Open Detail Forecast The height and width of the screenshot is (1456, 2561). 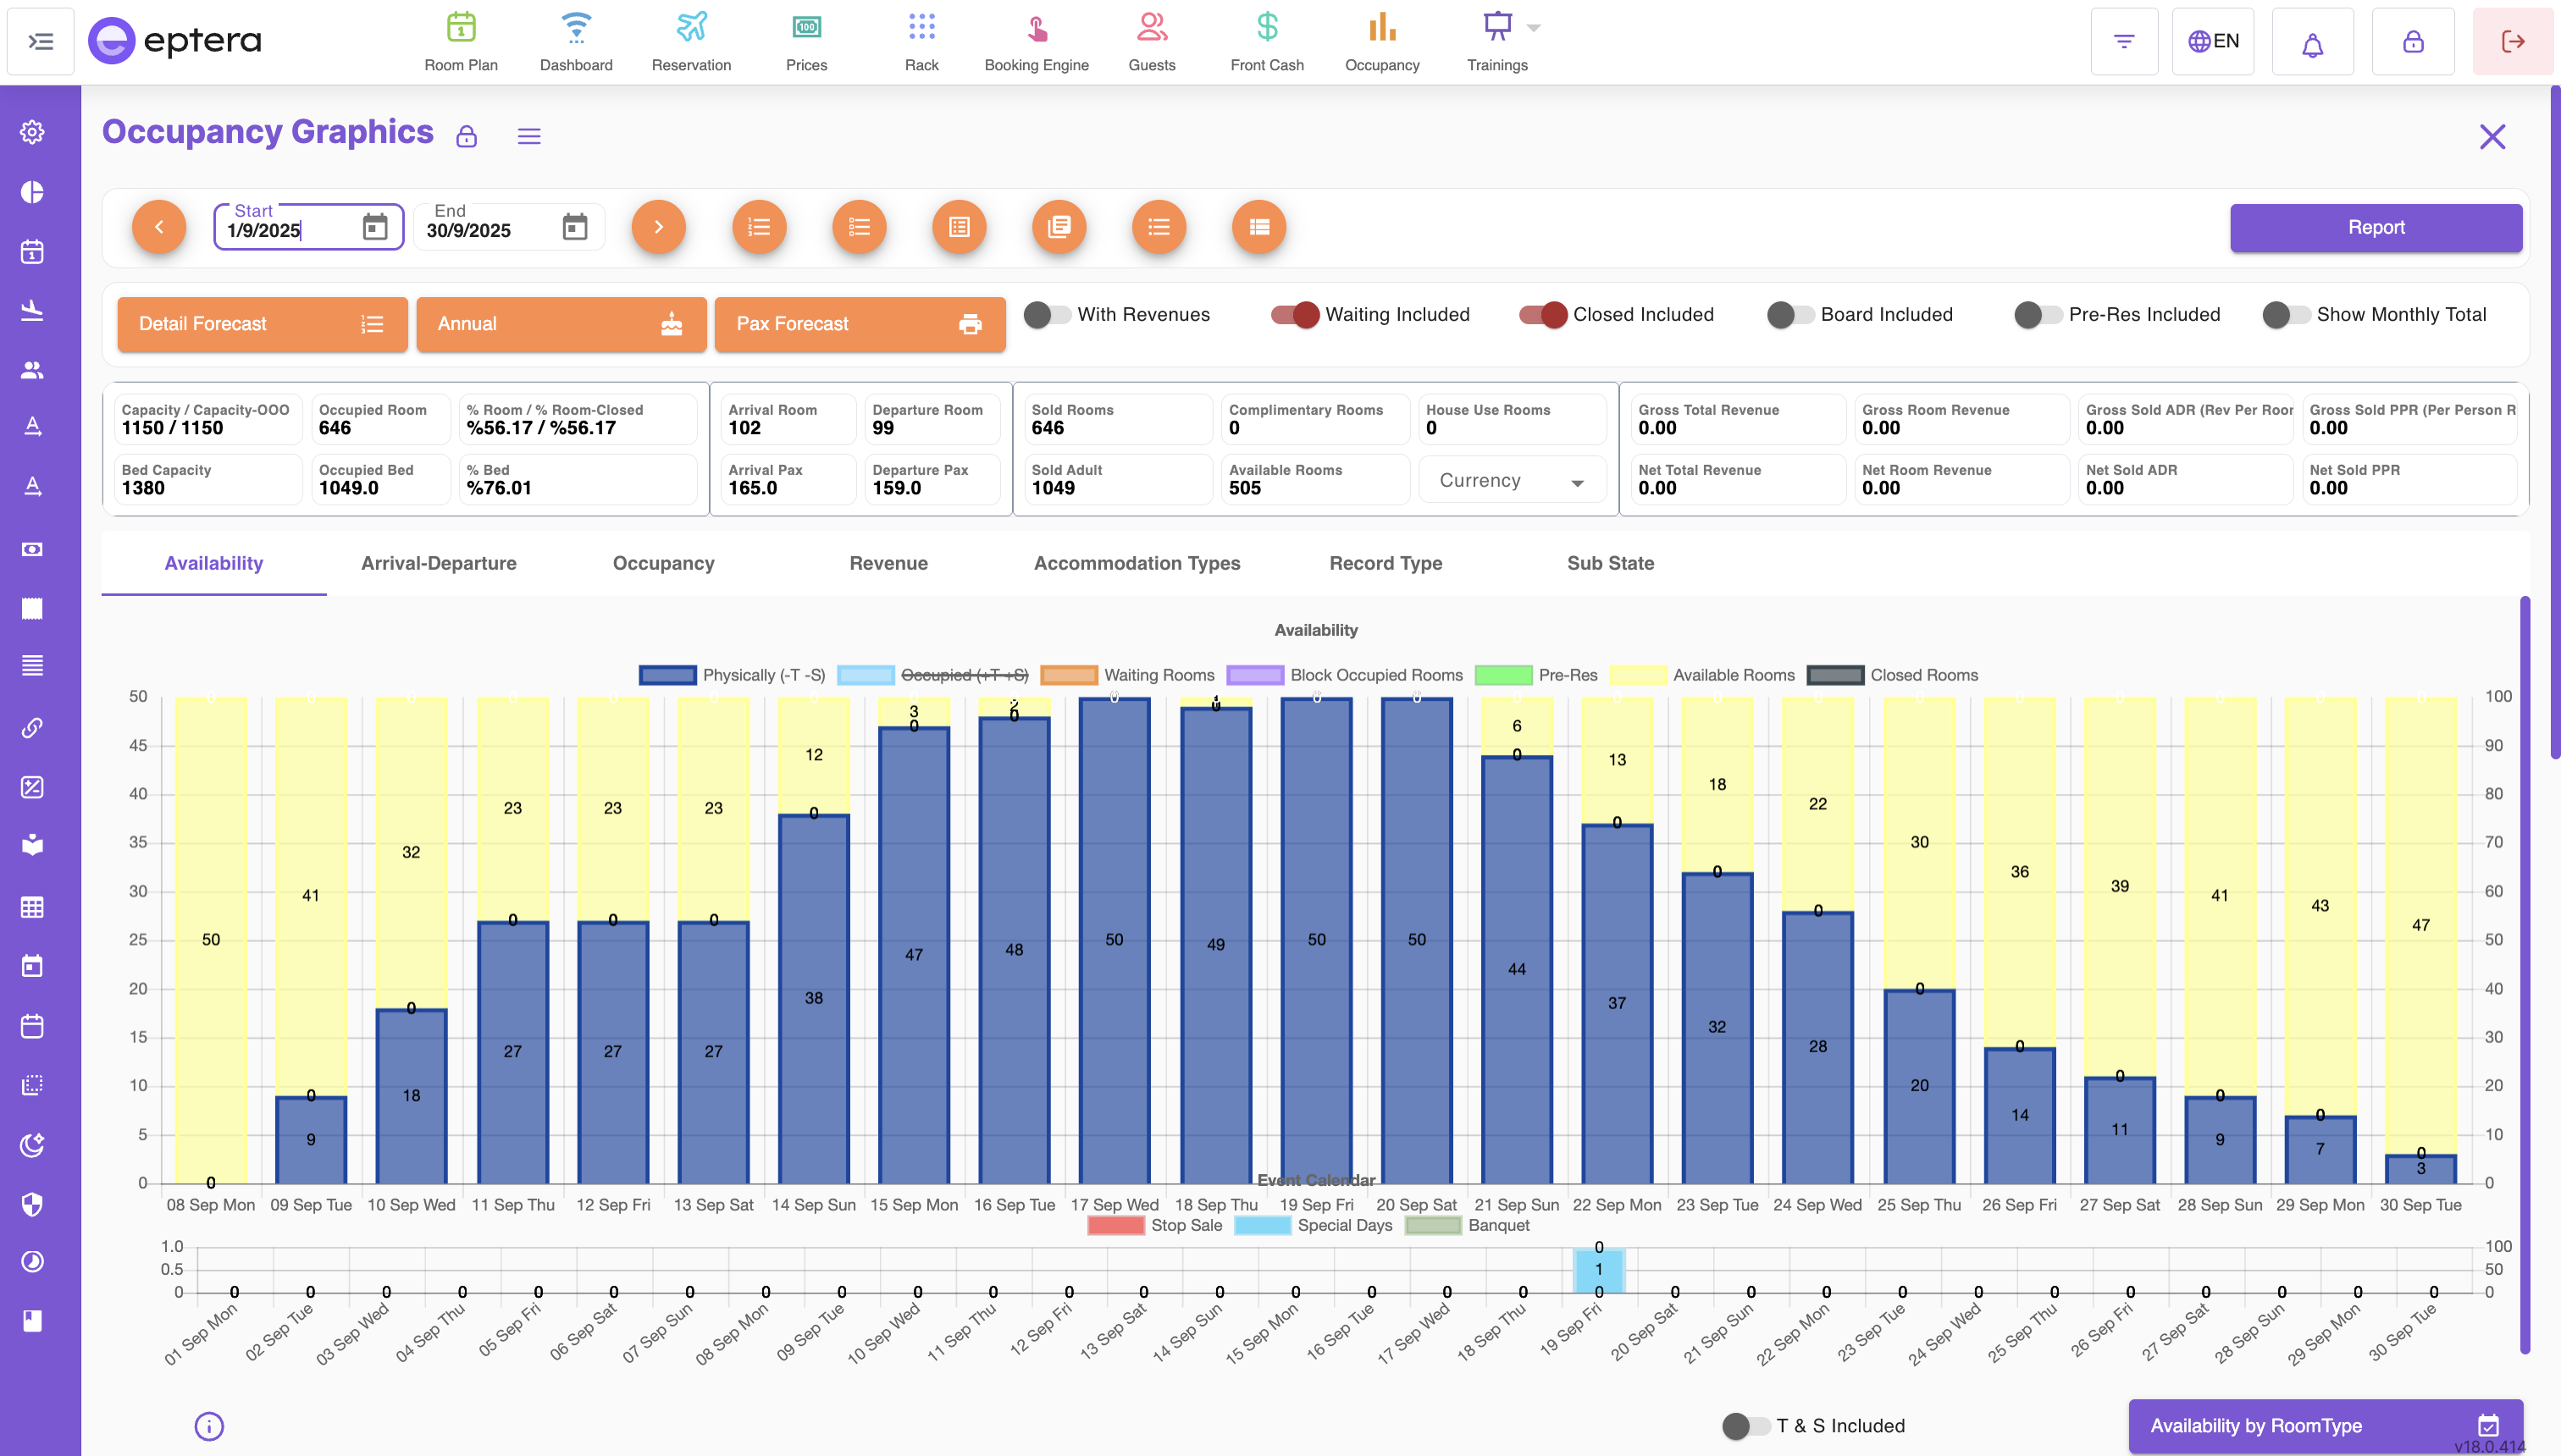[x=262, y=324]
